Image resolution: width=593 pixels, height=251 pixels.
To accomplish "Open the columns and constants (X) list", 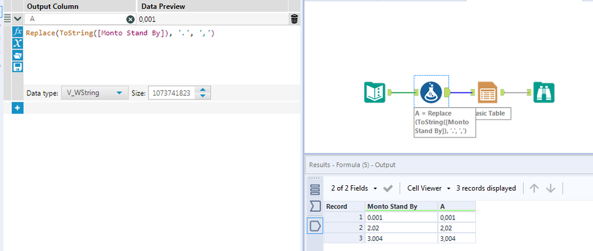I will [18, 43].
